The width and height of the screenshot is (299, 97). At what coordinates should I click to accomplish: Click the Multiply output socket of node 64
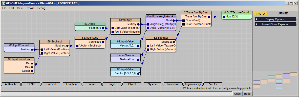138,24
